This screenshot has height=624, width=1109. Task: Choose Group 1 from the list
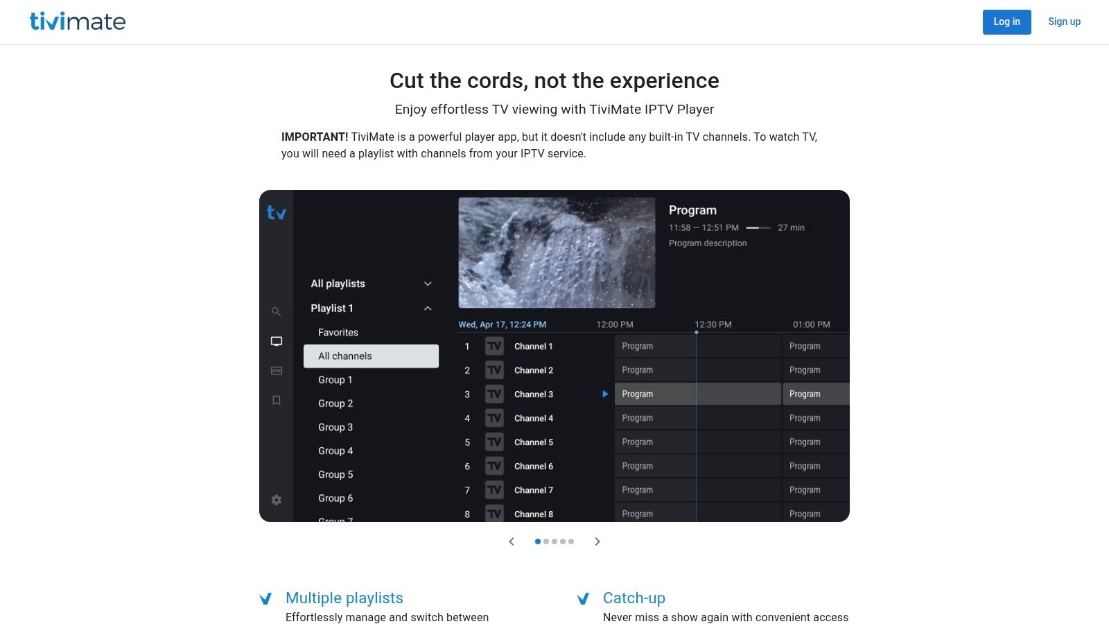pyautogui.click(x=335, y=380)
